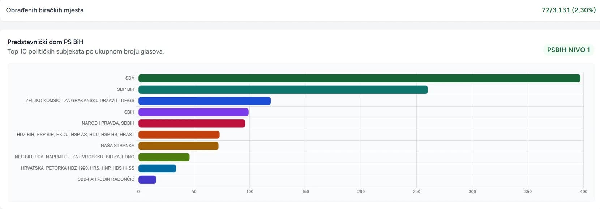This screenshot has width=600, height=209.
Task: Click the 72/3.131 (2,30%) processed count
Action: (x=569, y=10)
